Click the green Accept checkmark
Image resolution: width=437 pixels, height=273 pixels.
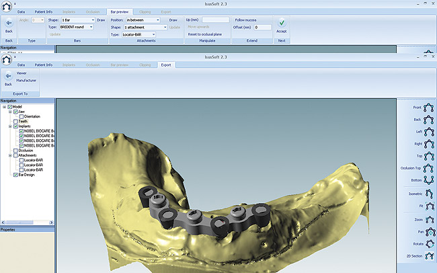282,23
